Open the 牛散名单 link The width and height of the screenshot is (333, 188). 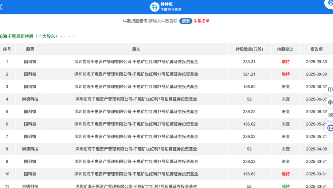pos(201,21)
